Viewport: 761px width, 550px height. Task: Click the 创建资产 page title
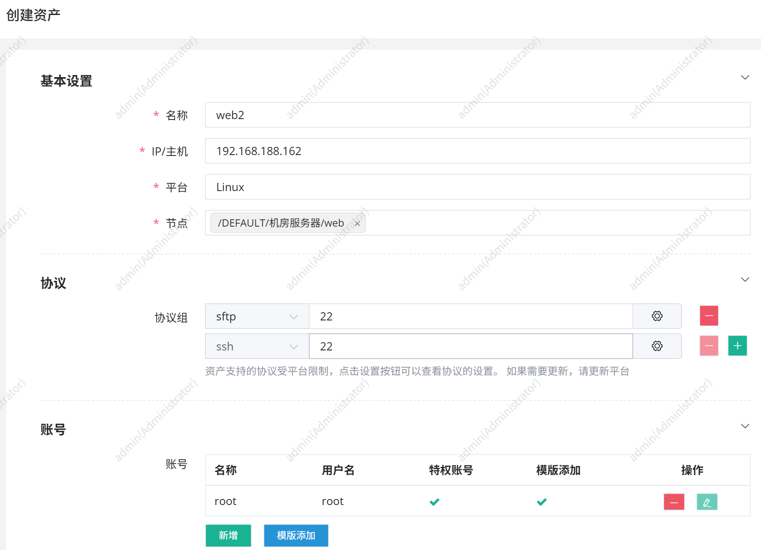[x=33, y=15]
